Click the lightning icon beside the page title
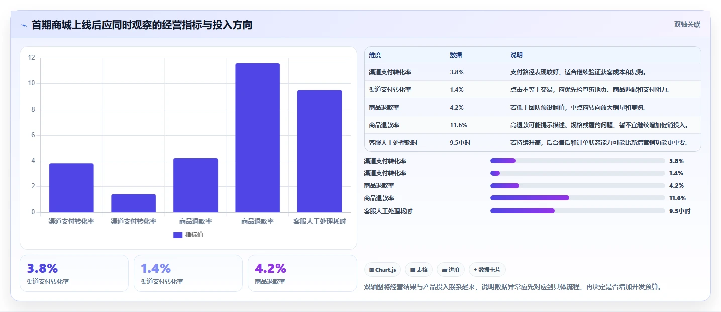The height and width of the screenshot is (312, 721). pyautogui.click(x=24, y=25)
